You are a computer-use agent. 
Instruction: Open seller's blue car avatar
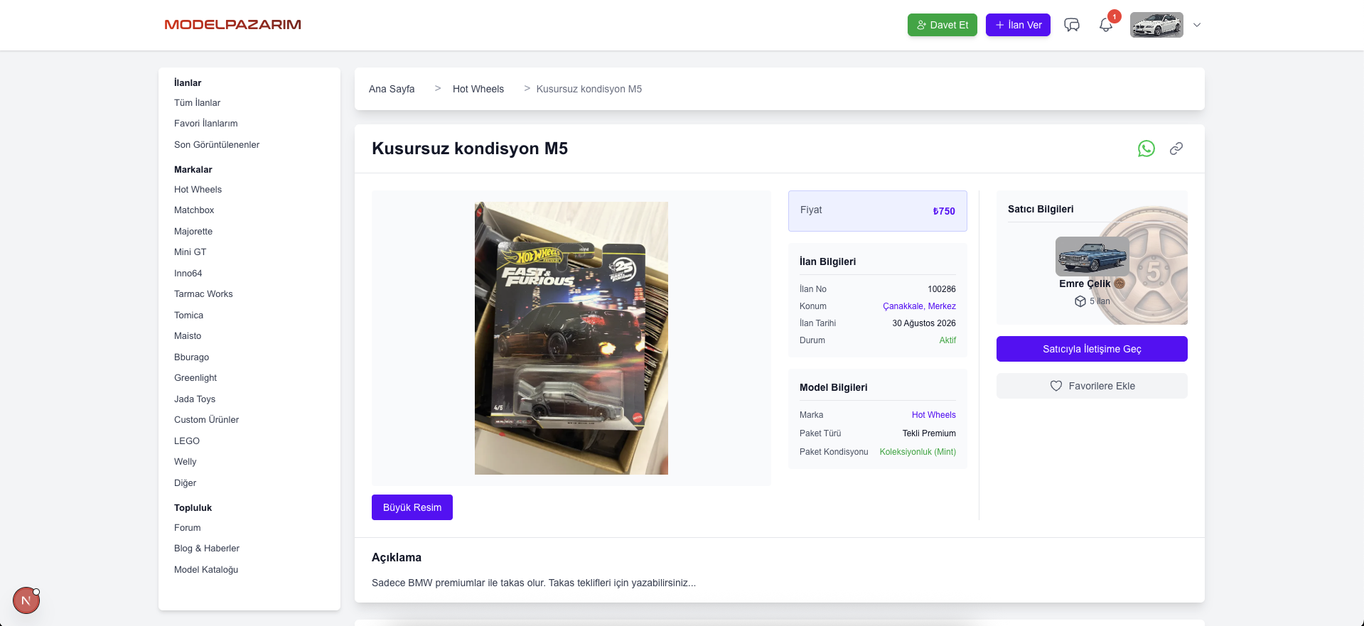(x=1092, y=257)
